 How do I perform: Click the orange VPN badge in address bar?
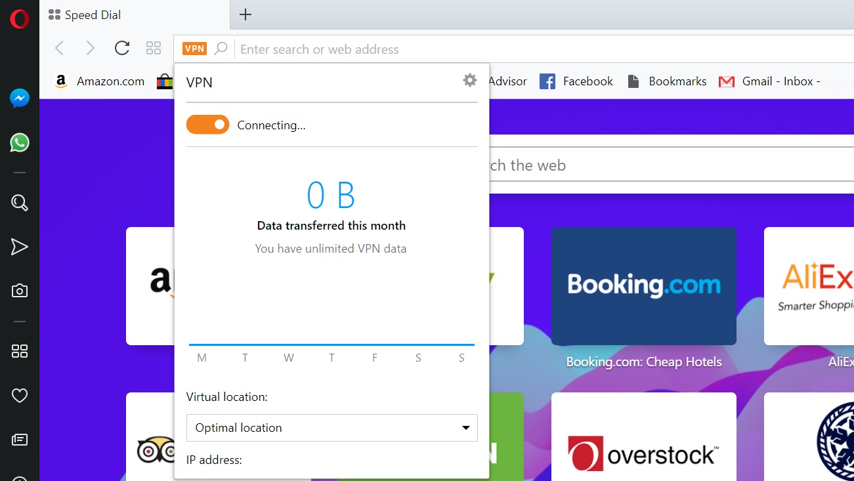195,49
